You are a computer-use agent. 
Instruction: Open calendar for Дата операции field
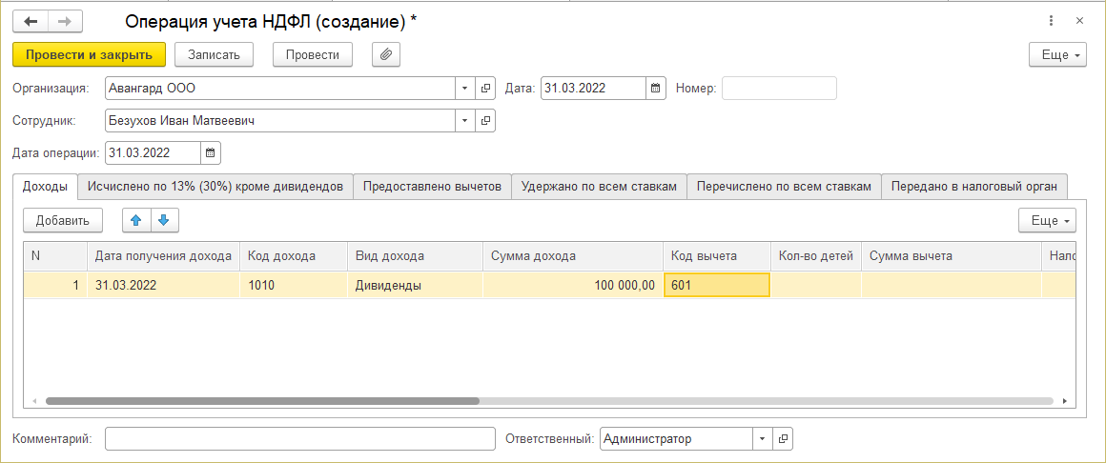(x=211, y=152)
